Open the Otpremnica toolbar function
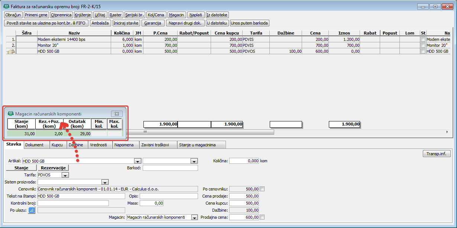This screenshot has width=457, height=228. click(61, 15)
